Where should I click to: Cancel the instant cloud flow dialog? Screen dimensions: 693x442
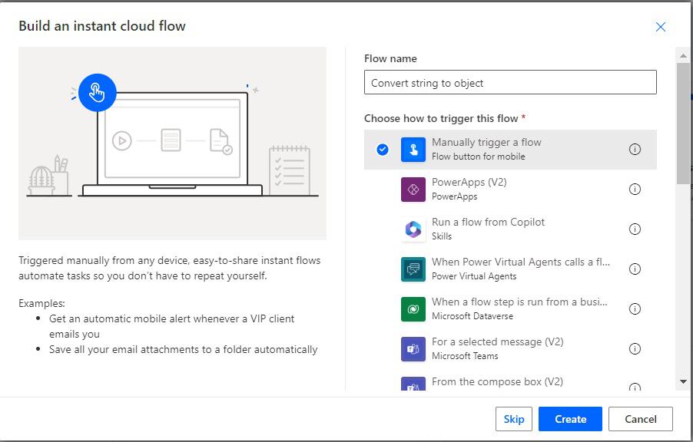641,419
